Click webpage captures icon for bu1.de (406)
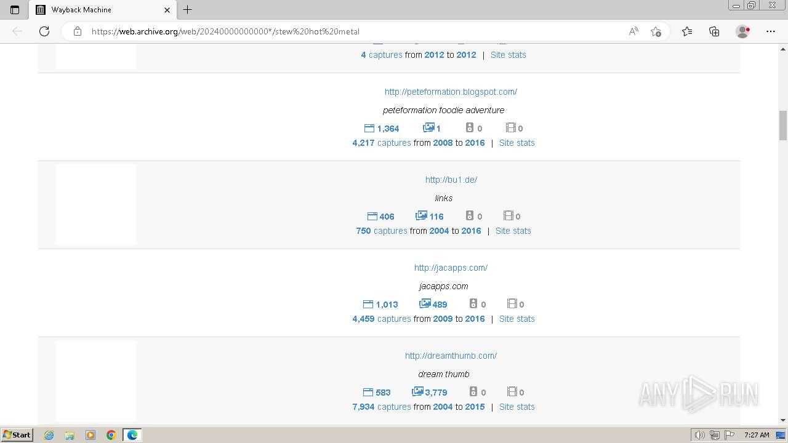The height and width of the screenshot is (443, 788). point(372,217)
